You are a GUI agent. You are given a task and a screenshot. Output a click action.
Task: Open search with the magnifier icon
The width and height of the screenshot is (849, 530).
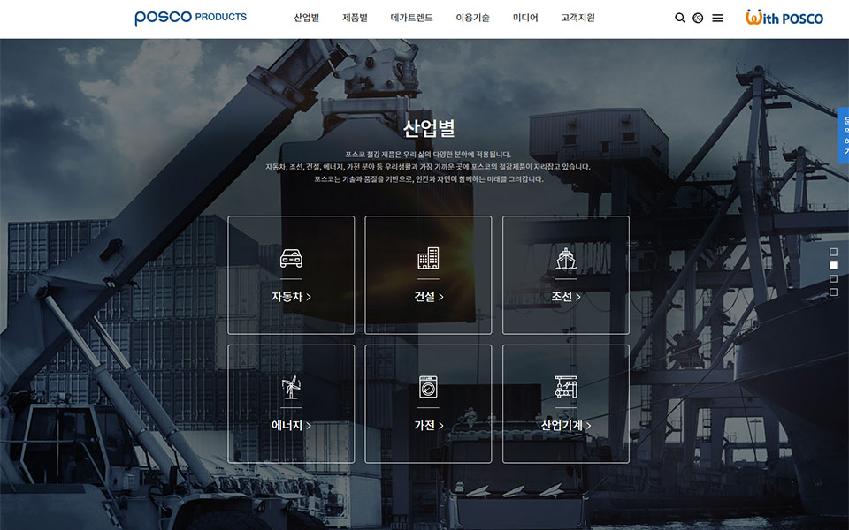click(680, 18)
